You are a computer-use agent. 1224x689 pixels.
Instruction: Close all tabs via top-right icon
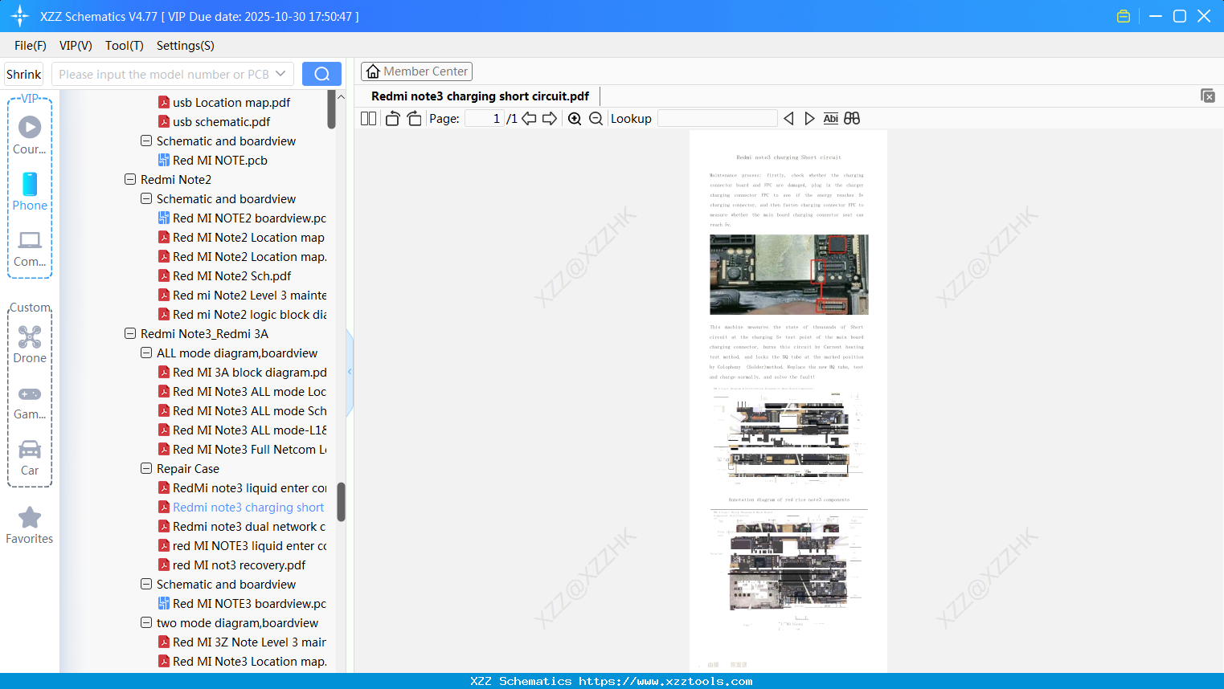pyautogui.click(x=1207, y=96)
